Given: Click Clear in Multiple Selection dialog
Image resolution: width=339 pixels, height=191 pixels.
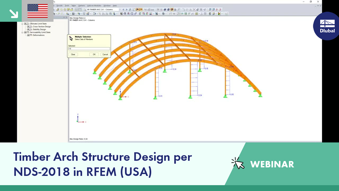Looking at the screenshot, I should pos(73,54).
